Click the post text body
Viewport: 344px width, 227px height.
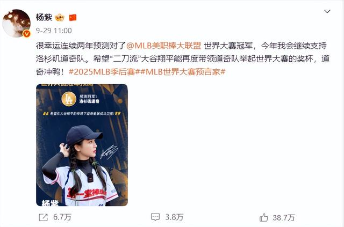[x=183, y=58]
